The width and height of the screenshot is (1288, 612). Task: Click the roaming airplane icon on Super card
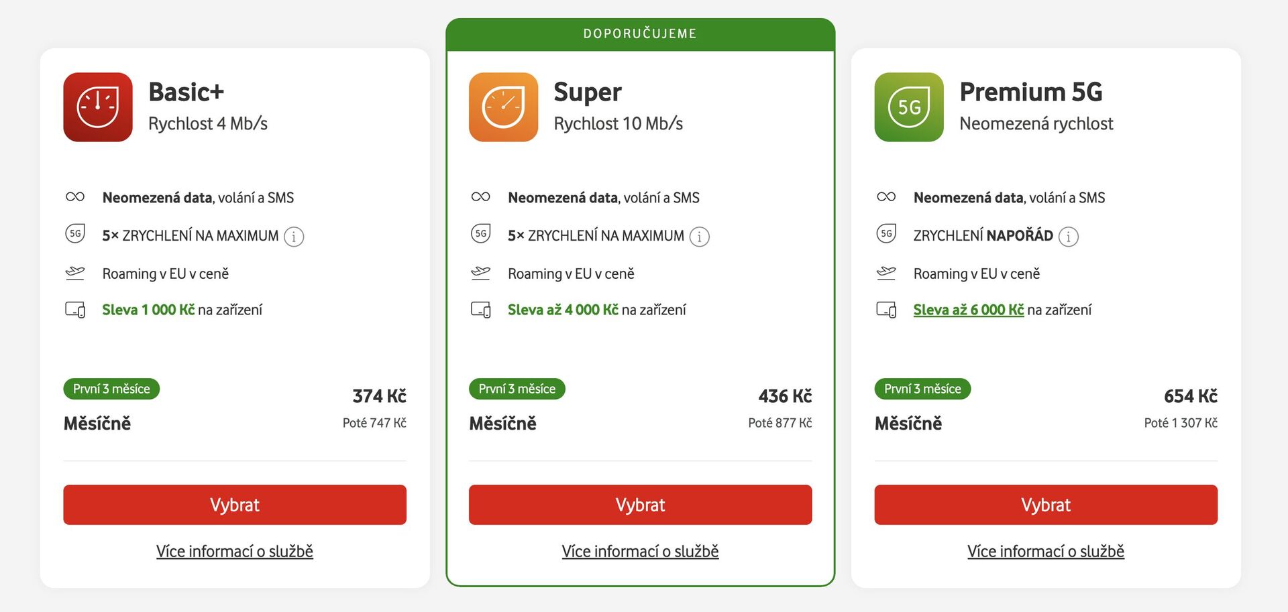pyautogui.click(x=480, y=272)
